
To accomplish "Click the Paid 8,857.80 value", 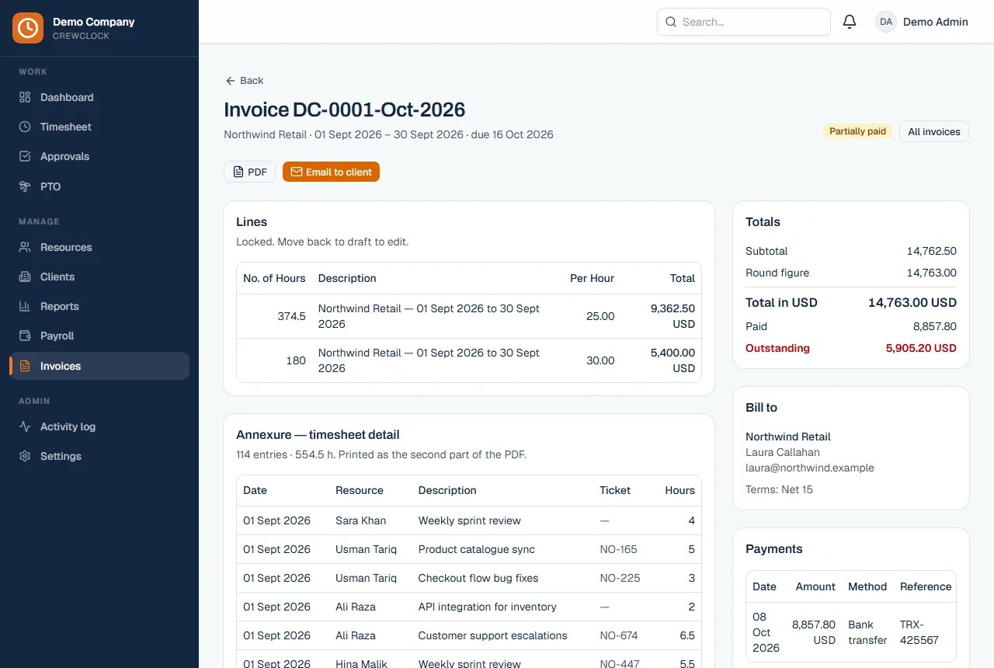I will click(x=935, y=326).
